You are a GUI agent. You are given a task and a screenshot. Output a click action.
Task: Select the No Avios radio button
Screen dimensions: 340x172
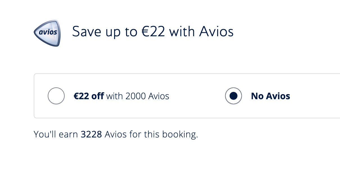click(x=234, y=96)
